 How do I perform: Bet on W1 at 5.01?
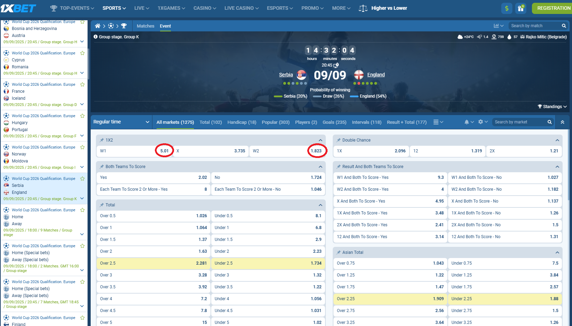[x=134, y=151]
